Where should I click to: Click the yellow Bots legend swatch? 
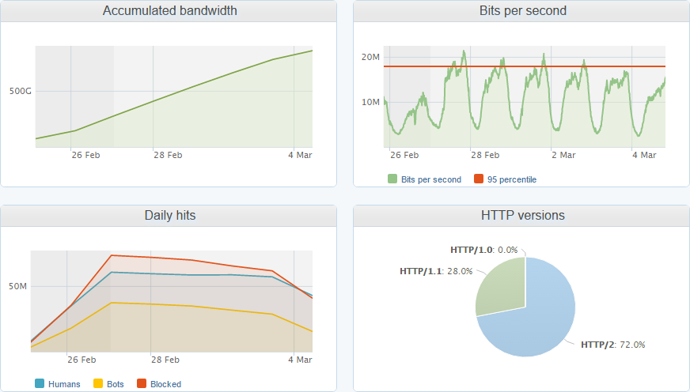coord(98,384)
